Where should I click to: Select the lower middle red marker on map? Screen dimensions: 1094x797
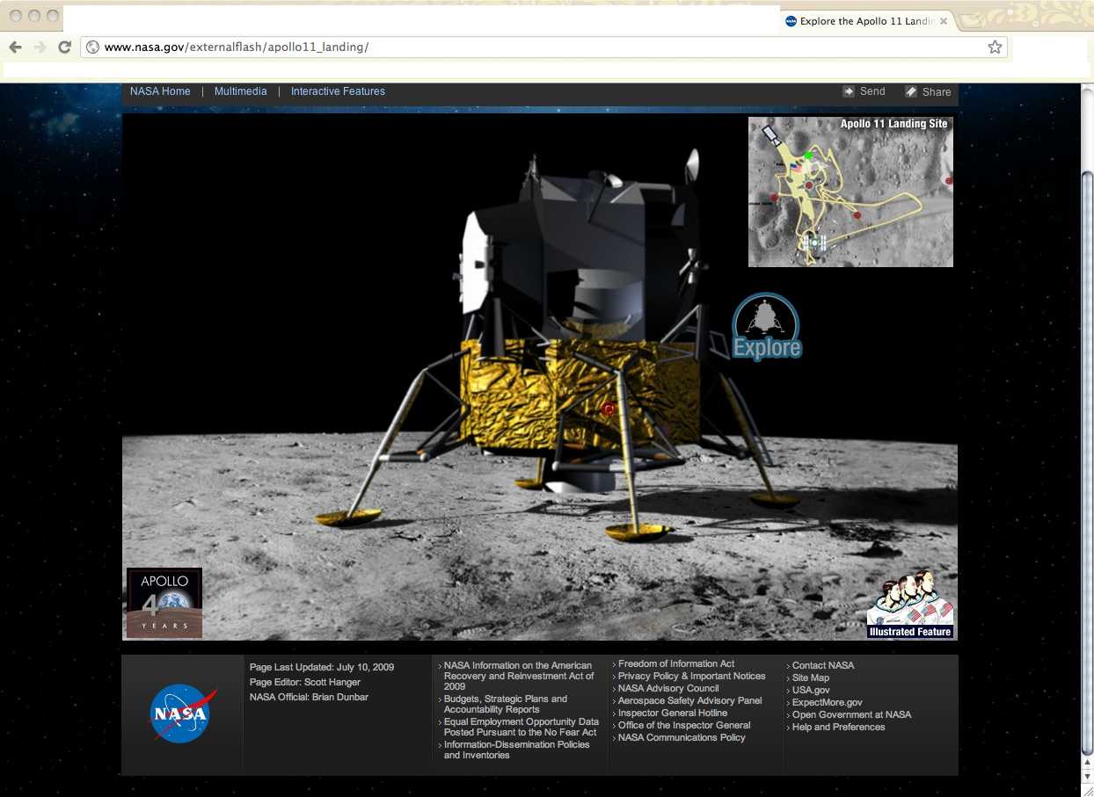click(857, 215)
